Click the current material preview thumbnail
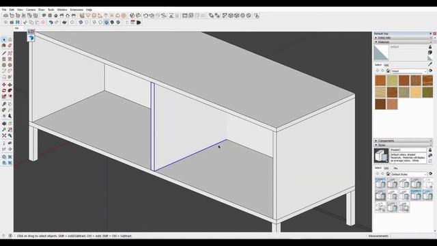Image resolution: width=437 pixels, height=246 pixels. tap(381, 53)
